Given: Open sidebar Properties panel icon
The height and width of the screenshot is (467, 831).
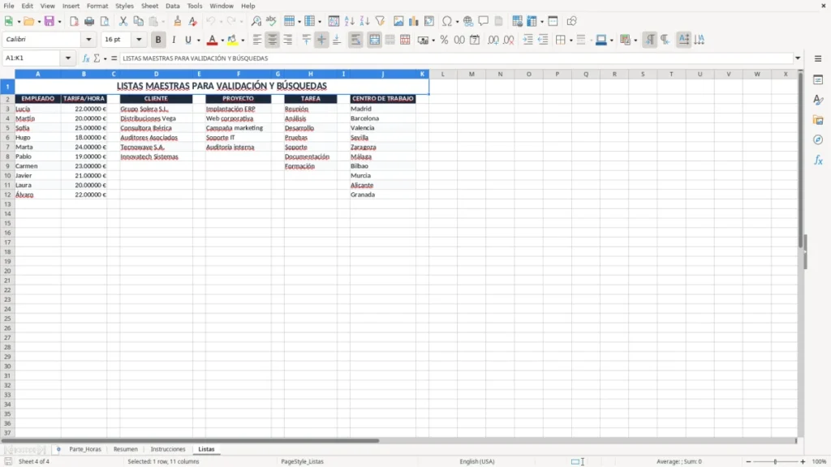Looking at the screenshot, I should click(x=818, y=80).
